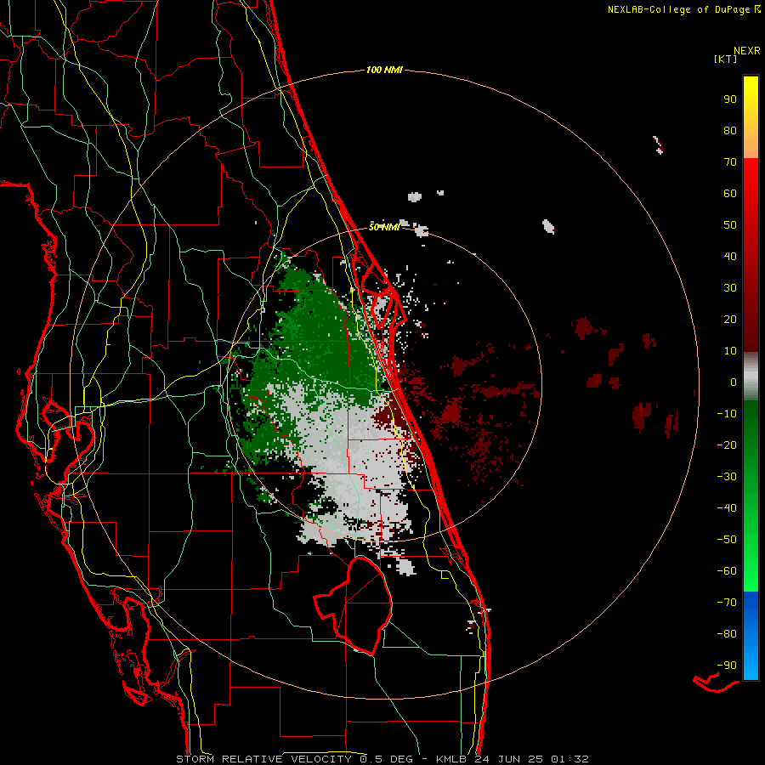Screen dimensions: 765x765
Task: Click the "01:32" time in the caption
Action: click(569, 759)
